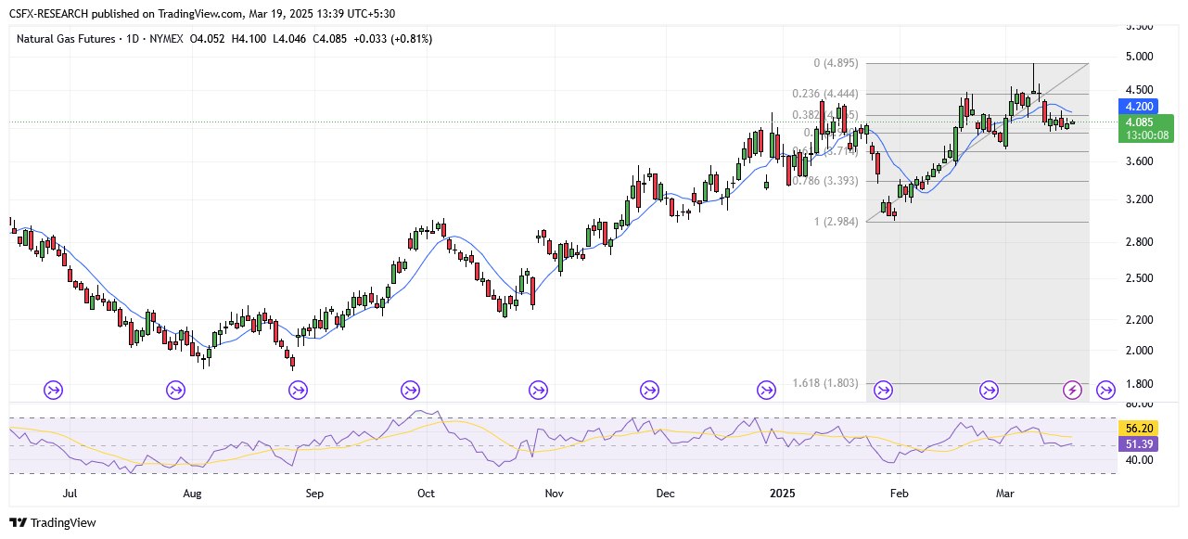Click the 3.200 price axis label
The width and height of the screenshot is (1188, 539).
point(1138,199)
